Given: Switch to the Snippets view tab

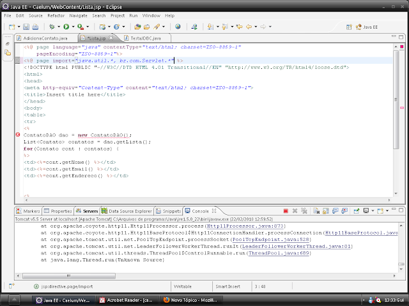Looking at the screenshot, I should (169, 211).
